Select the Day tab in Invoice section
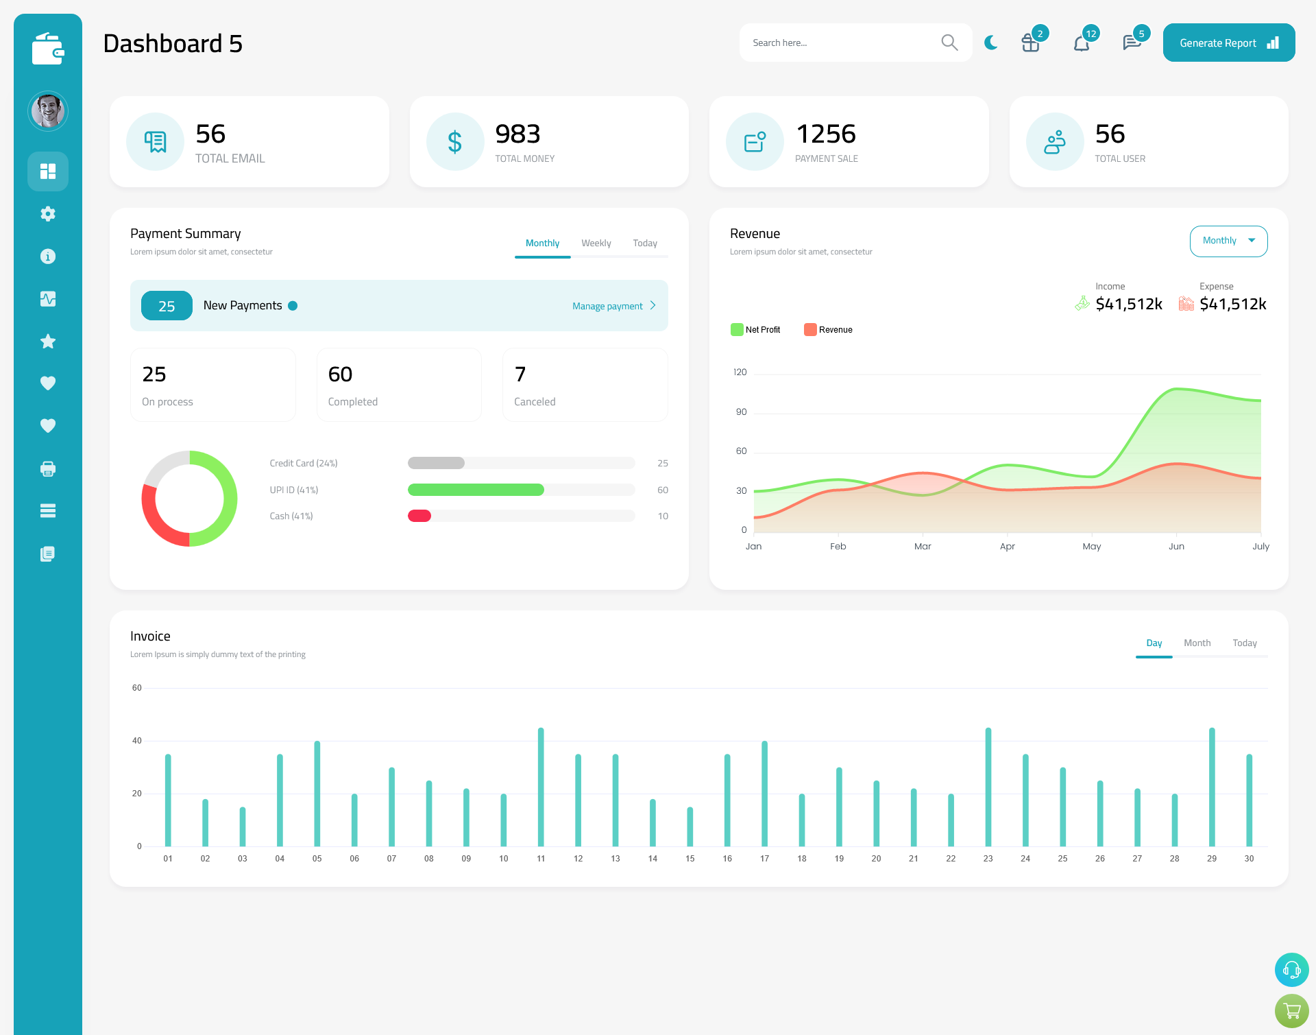Screen dimensions: 1316x1035 pos(1154,643)
